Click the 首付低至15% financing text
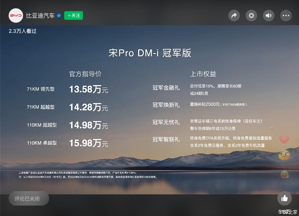299x216 pixels. 202,86
